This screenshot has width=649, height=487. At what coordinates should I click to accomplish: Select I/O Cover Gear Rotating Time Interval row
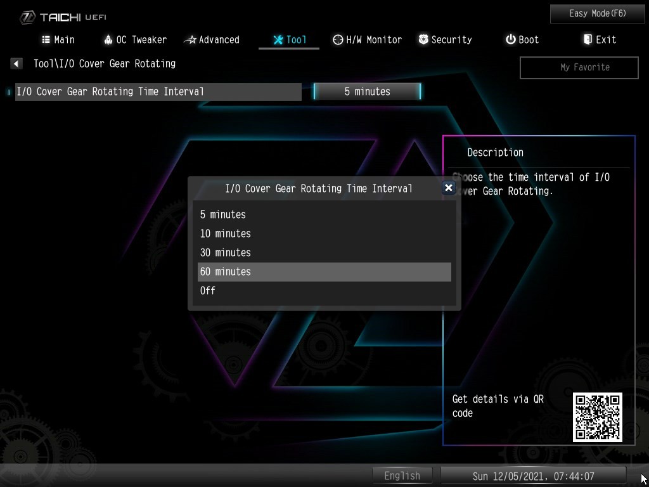[x=158, y=91]
